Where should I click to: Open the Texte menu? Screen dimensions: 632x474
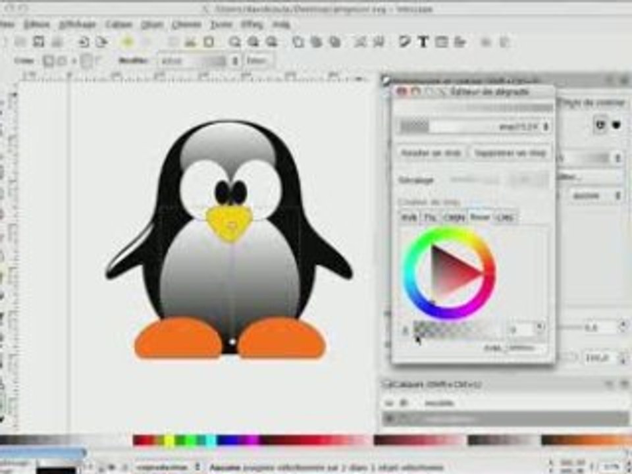point(221,25)
